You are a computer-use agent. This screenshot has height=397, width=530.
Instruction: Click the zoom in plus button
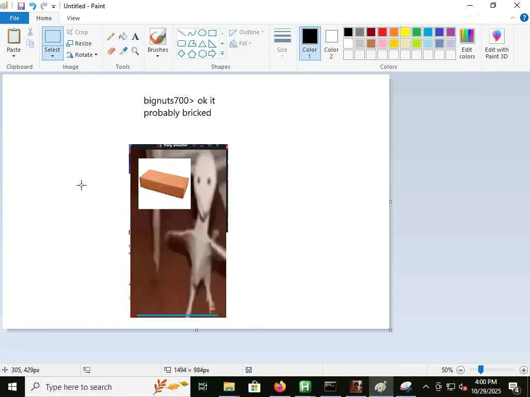click(x=523, y=370)
